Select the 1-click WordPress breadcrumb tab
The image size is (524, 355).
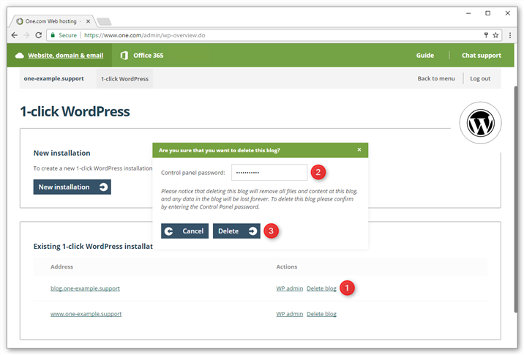124,79
